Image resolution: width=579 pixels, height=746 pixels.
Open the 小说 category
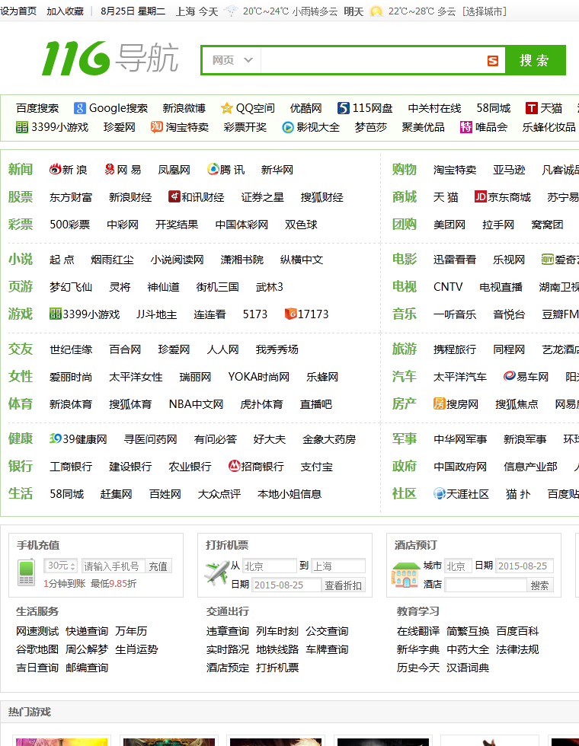click(21, 260)
